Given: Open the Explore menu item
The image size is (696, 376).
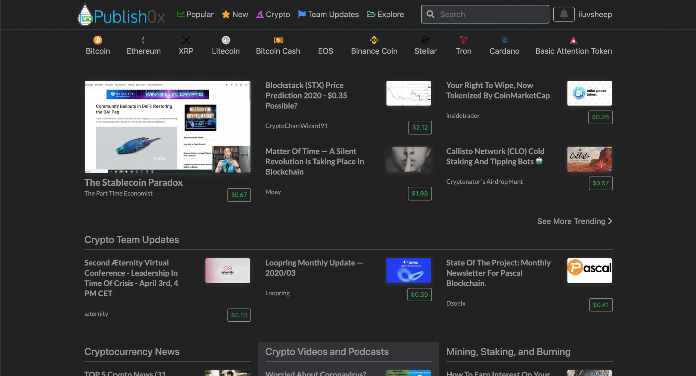Looking at the screenshot, I should [x=386, y=14].
